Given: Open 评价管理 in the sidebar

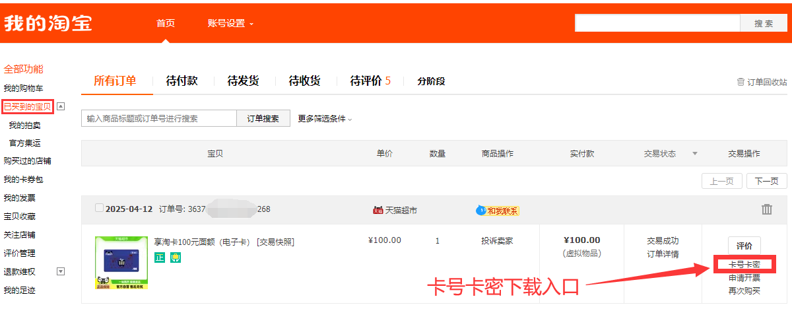Looking at the screenshot, I should tap(19, 253).
